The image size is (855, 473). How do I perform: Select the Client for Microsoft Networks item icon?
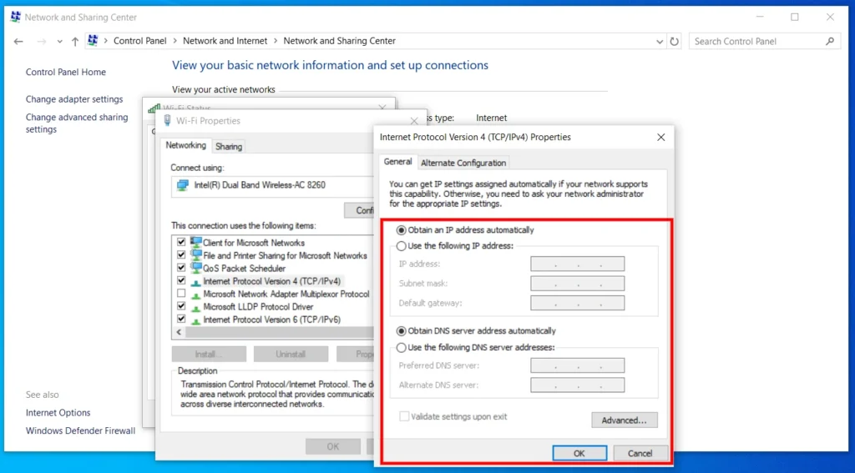195,243
